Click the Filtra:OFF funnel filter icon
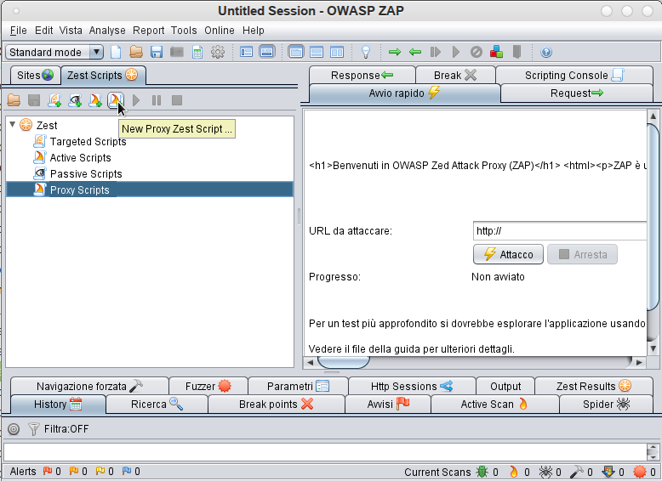The image size is (662, 481). coord(34,429)
